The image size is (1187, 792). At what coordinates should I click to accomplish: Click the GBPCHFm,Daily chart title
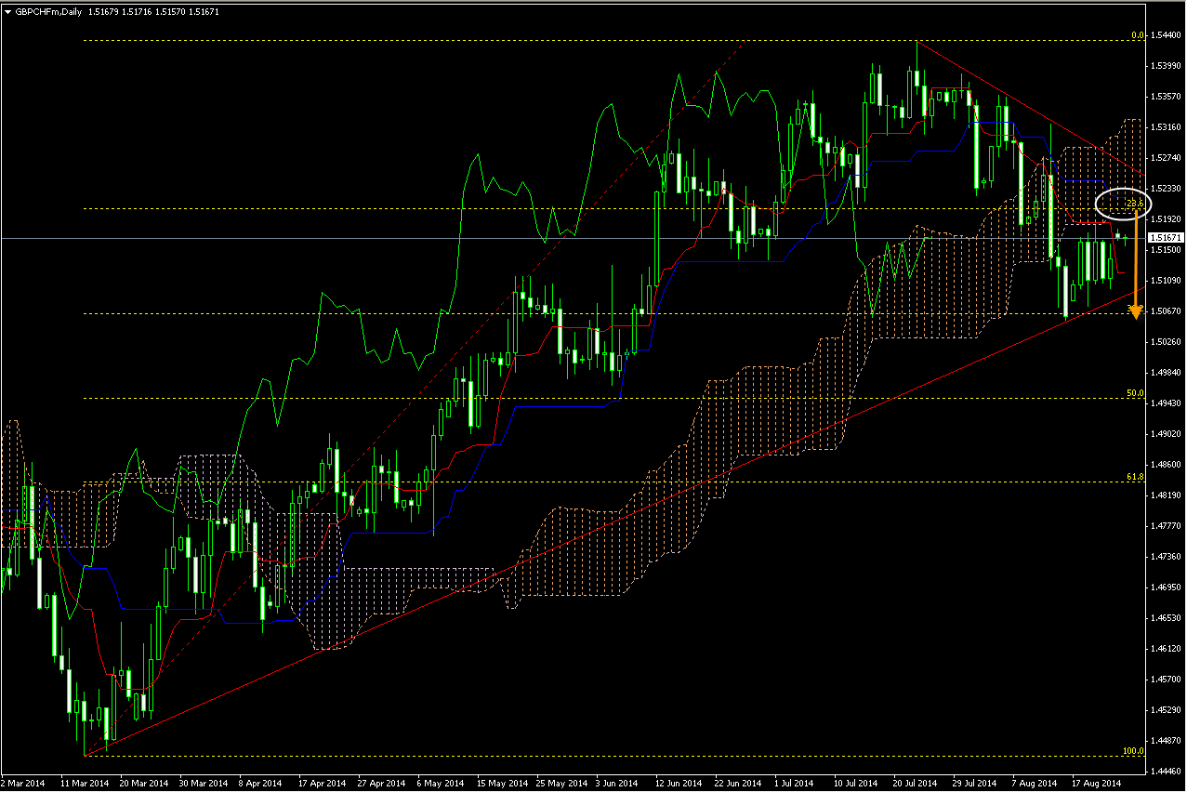(x=48, y=10)
